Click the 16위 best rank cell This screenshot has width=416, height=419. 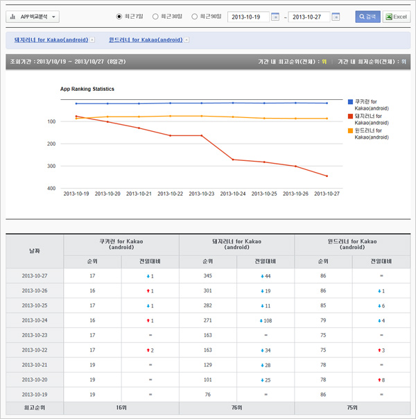click(121, 408)
